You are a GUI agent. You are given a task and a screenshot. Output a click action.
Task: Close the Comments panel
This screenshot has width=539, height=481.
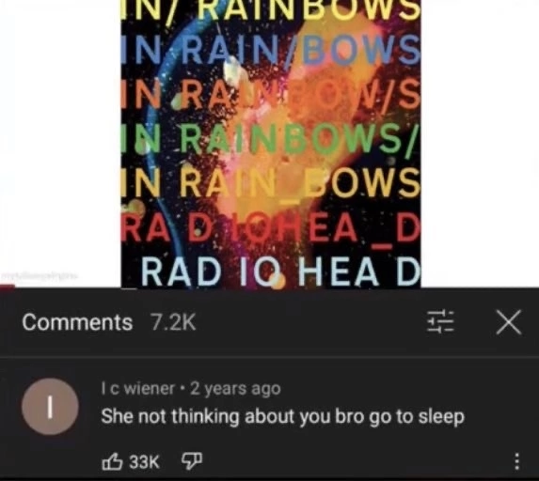coord(509,321)
